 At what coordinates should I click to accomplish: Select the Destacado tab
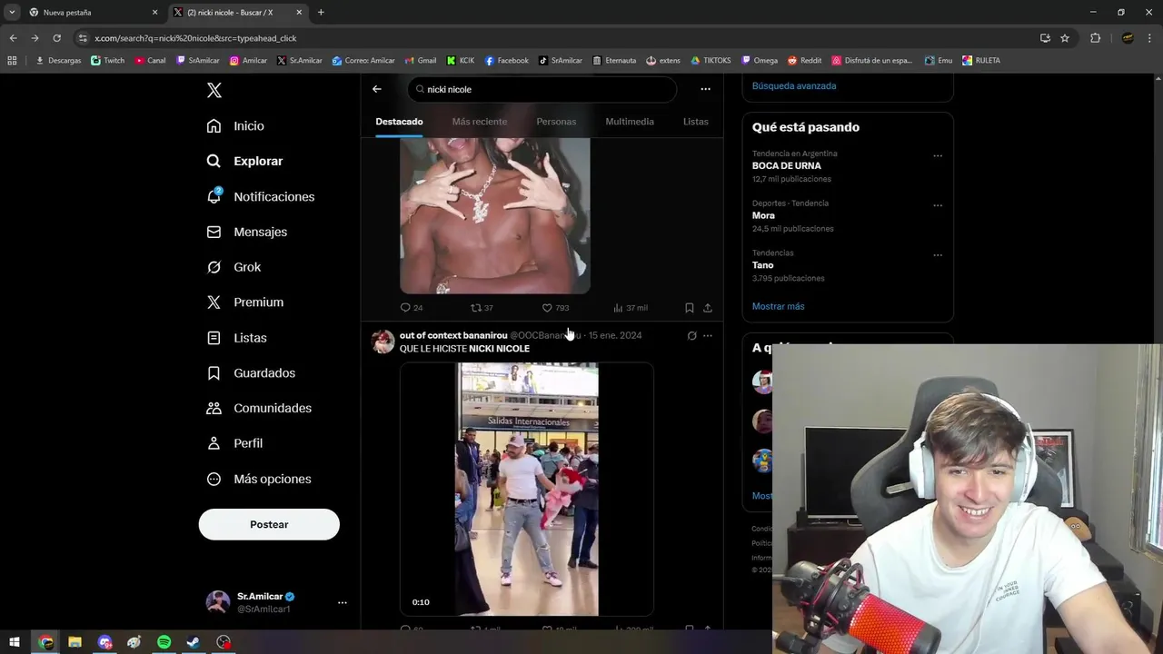[399, 122]
